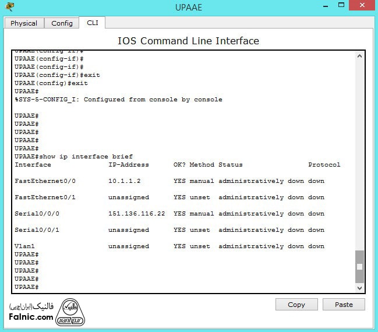
Task: Click the IOS Command Line Interface heading
Action: click(188, 41)
